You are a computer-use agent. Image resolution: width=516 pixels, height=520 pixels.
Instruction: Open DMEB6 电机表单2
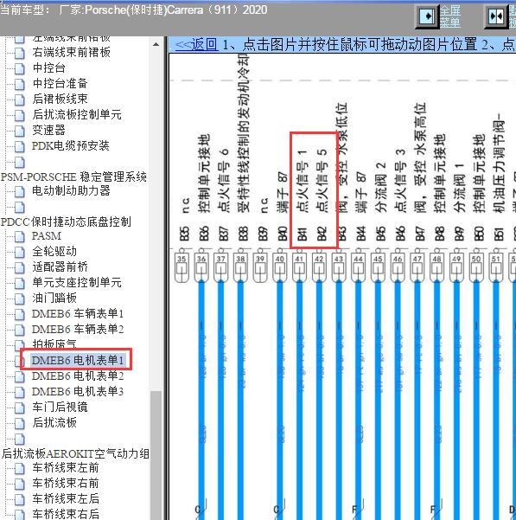(x=78, y=376)
